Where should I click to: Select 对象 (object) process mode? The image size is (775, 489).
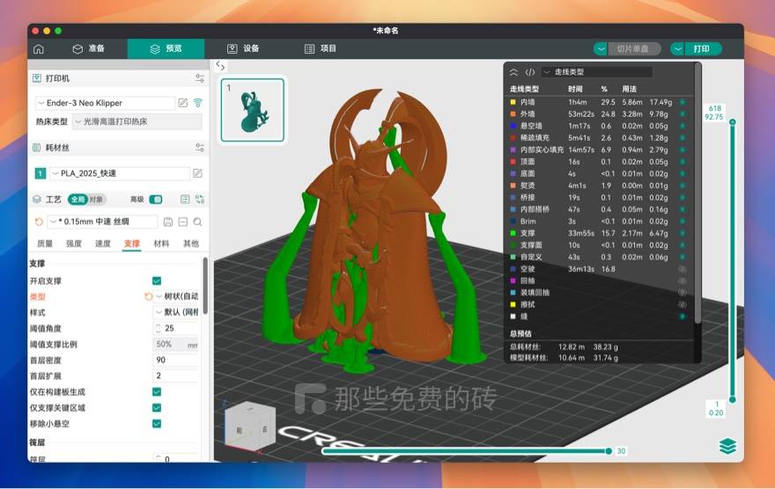[x=96, y=200]
